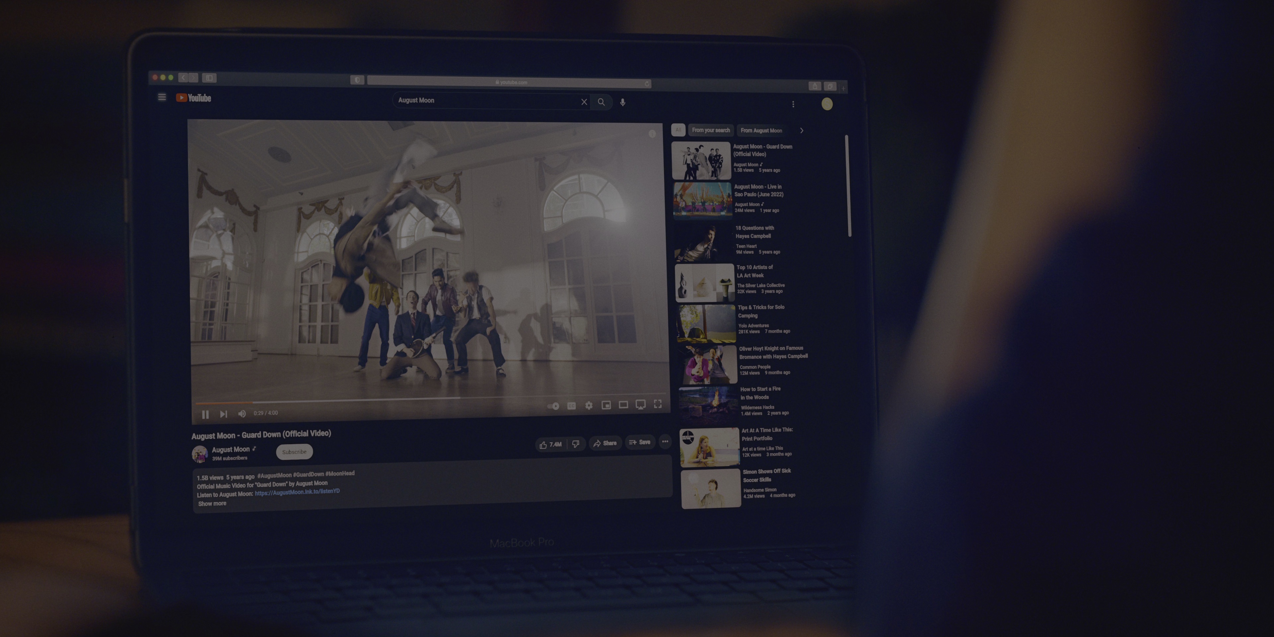Toggle autoplay switch in player

(x=553, y=406)
